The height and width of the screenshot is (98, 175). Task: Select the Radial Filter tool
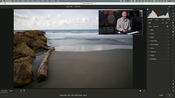(x=173, y=26)
